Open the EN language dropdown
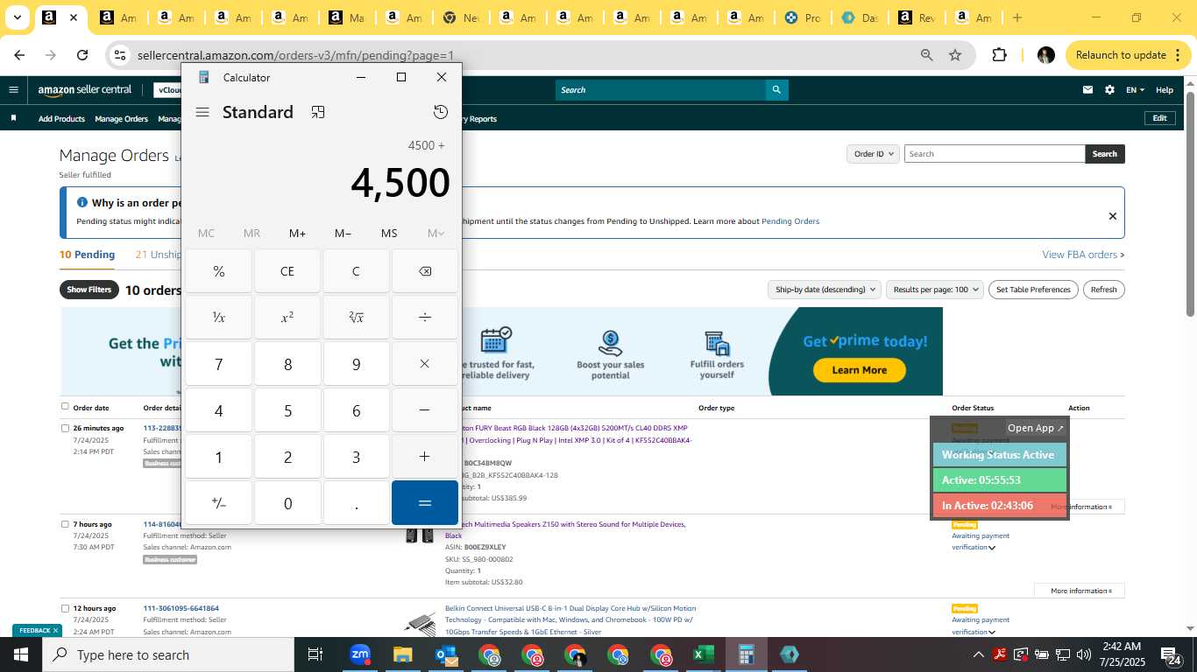 click(x=1136, y=89)
